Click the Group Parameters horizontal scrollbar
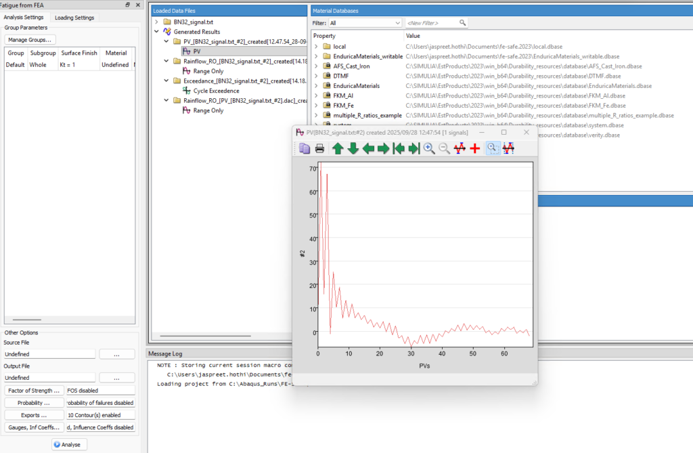This screenshot has height=453, width=693. 27,320
